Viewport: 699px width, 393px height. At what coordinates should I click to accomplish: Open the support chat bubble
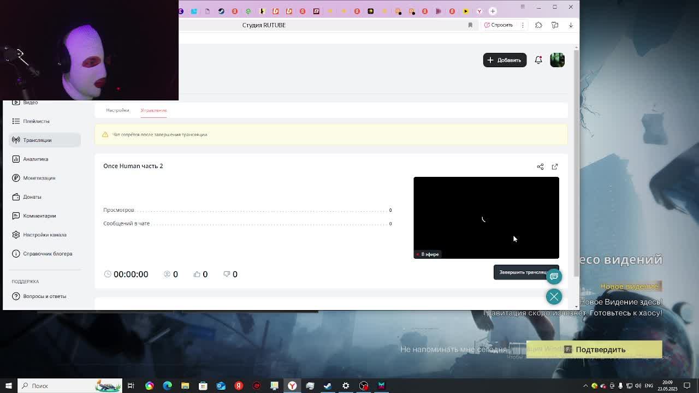554,276
